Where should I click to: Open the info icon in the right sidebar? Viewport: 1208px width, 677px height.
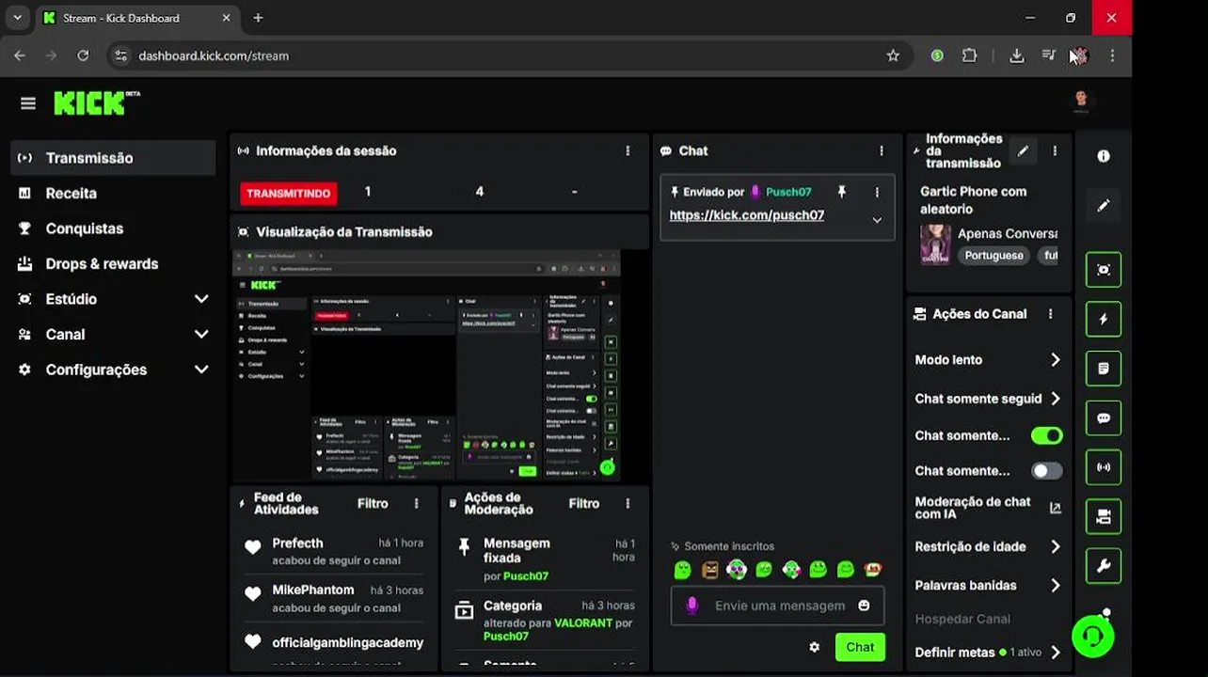(x=1104, y=156)
